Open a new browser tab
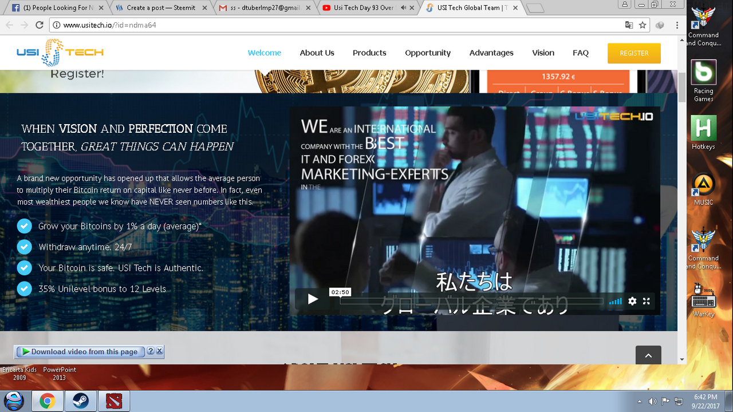The height and width of the screenshot is (412, 733). [535, 8]
